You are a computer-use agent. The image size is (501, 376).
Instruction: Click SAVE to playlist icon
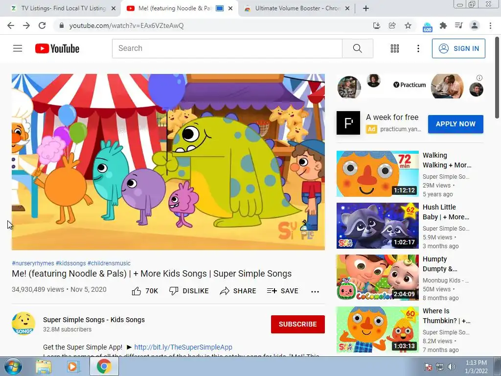coord(283,291)
